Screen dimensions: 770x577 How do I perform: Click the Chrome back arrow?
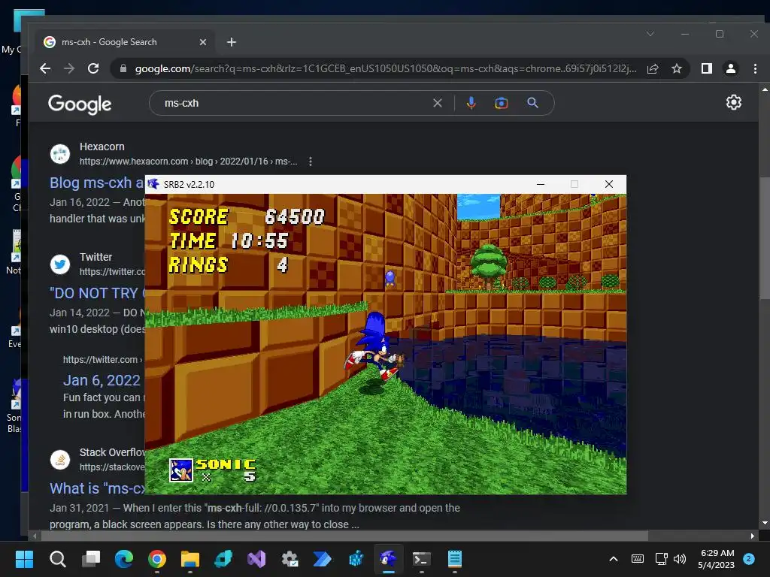pos(45,68)
